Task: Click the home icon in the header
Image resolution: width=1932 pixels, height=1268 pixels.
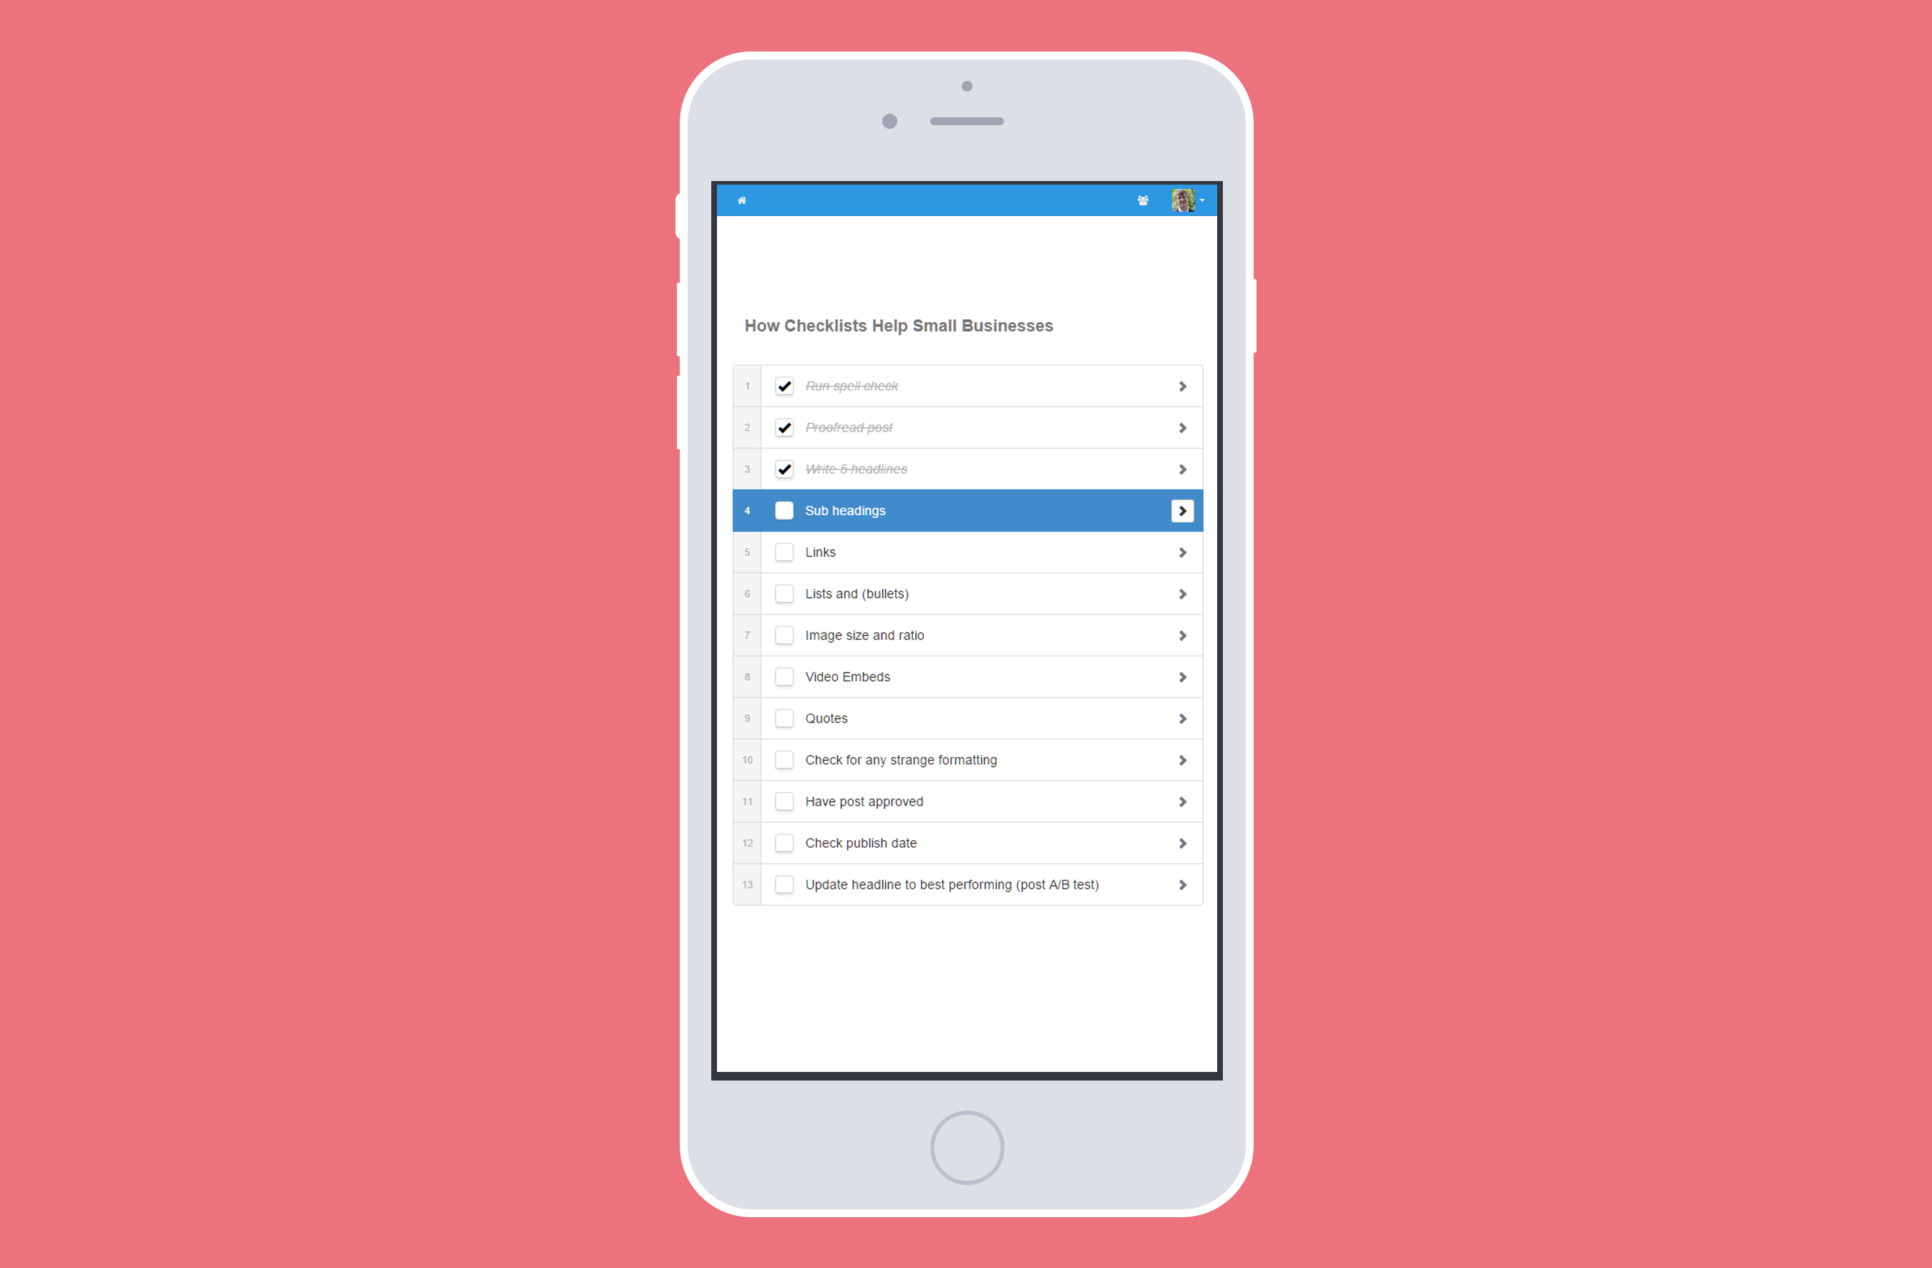Action: point(741,200)
